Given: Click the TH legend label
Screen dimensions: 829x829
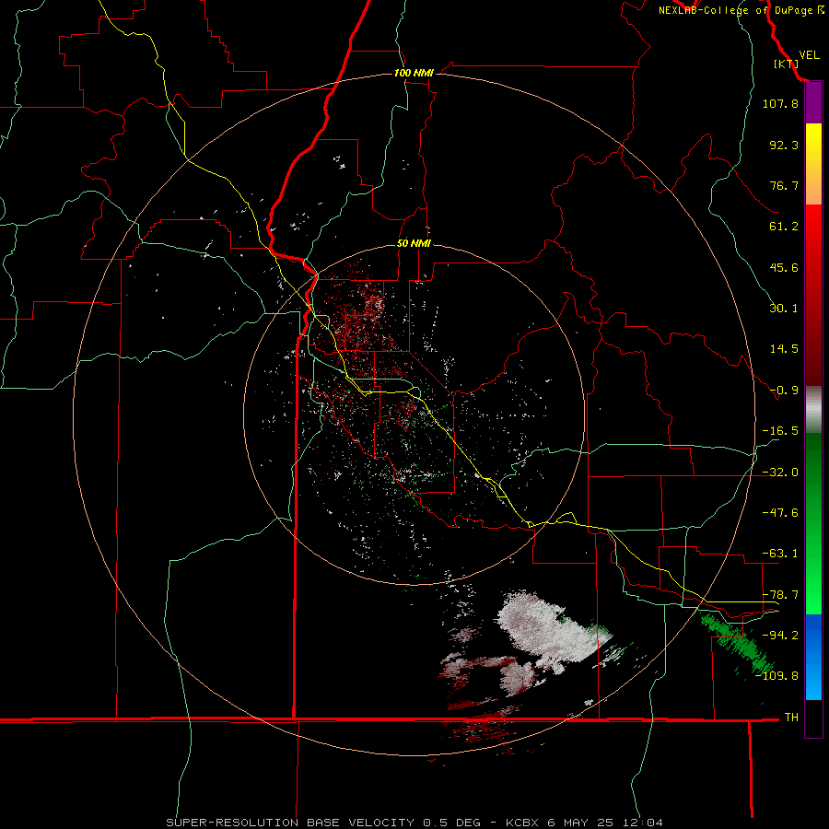Looking at the screenshot, I should [x=791, y=718].
